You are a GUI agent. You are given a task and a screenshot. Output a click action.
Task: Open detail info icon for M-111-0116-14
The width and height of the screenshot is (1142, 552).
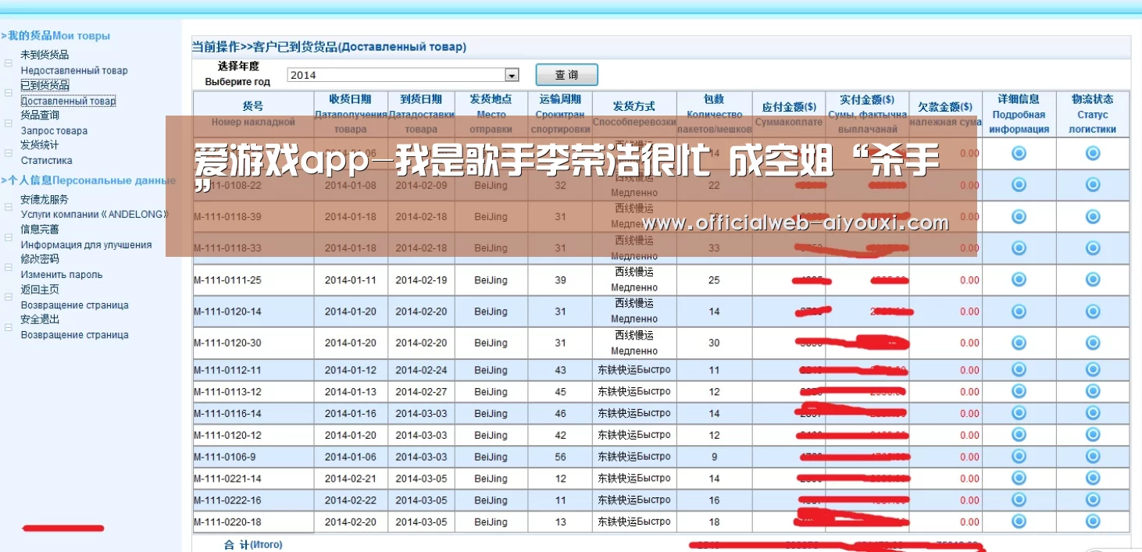(x=1019, y=413)
